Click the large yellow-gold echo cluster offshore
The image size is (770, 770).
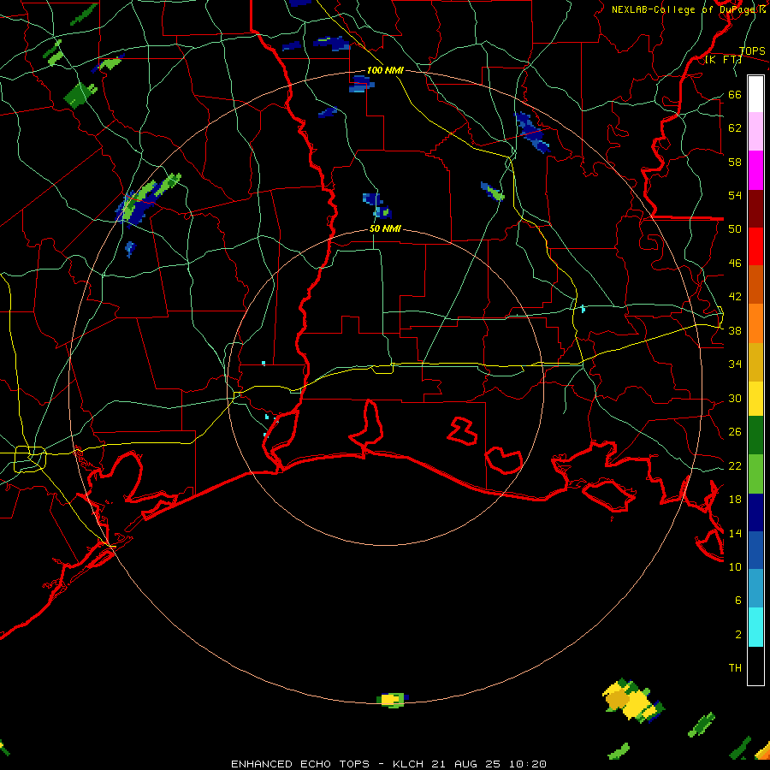[x=632, y=701]
